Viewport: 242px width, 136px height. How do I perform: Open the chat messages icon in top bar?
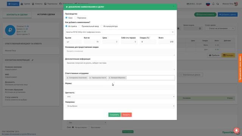218,4
